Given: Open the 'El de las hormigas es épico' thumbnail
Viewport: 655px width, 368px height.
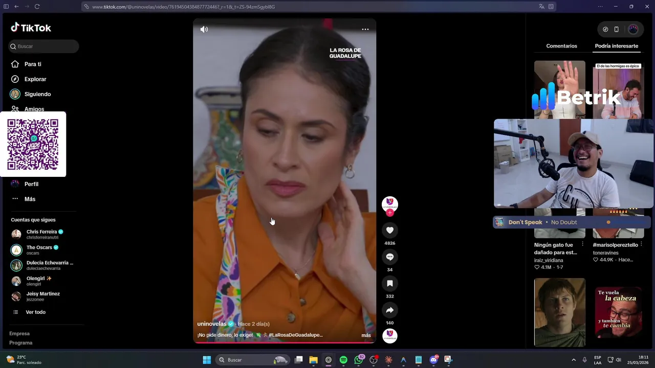Looking at the screenshot, I should coord(618,89).
